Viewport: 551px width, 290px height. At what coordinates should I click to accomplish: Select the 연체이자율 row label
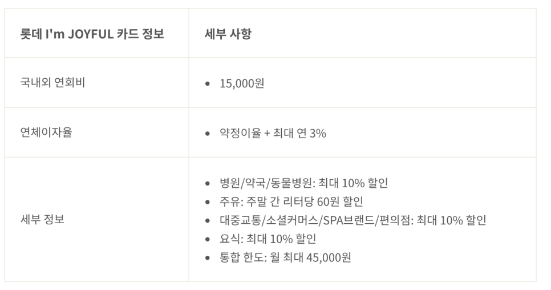46,132
